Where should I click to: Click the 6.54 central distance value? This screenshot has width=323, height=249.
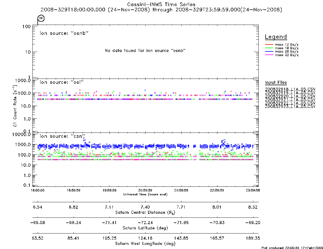[x=37, y=207]
